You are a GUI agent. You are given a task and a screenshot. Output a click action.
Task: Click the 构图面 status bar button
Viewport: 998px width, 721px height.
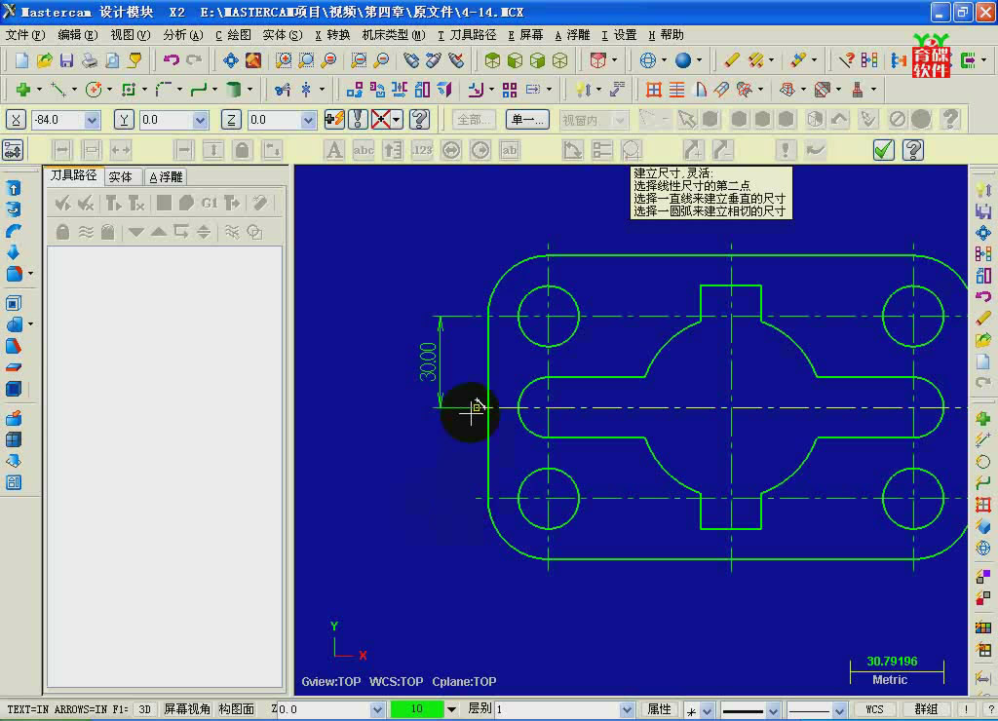[x=236, y=709]
